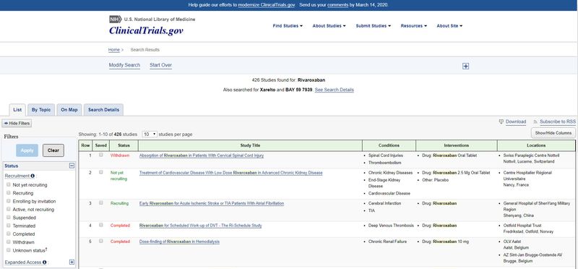Check the Terminated filter

tap(9, 226)
